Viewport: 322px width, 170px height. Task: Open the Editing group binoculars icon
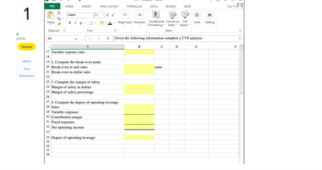click(210, 15)
